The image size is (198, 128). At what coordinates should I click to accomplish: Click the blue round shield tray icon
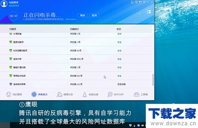tap(139, 125)
